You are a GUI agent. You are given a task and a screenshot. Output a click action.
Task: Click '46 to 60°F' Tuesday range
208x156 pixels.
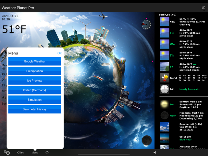click(186, 30)
